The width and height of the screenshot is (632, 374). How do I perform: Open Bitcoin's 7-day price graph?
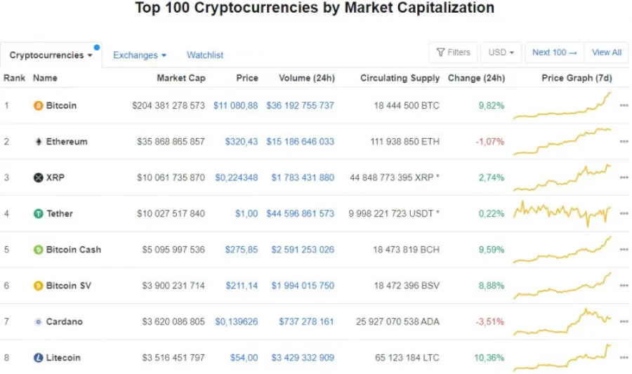click(x=562, y=106)
